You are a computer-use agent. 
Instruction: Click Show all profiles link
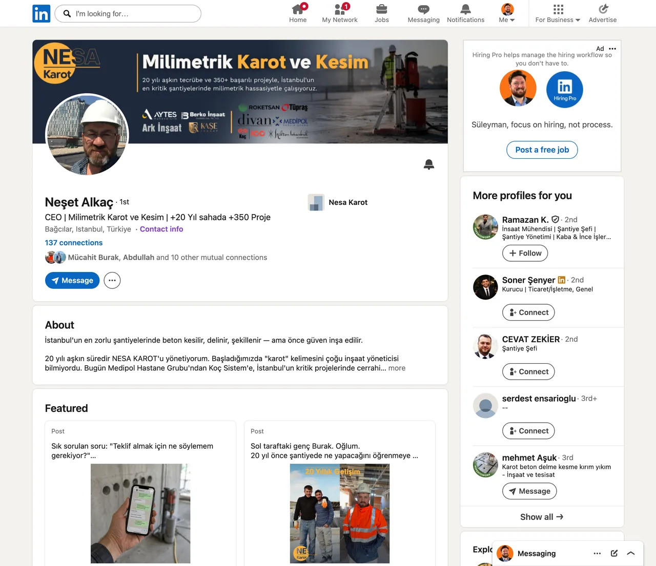pos(542,517)
